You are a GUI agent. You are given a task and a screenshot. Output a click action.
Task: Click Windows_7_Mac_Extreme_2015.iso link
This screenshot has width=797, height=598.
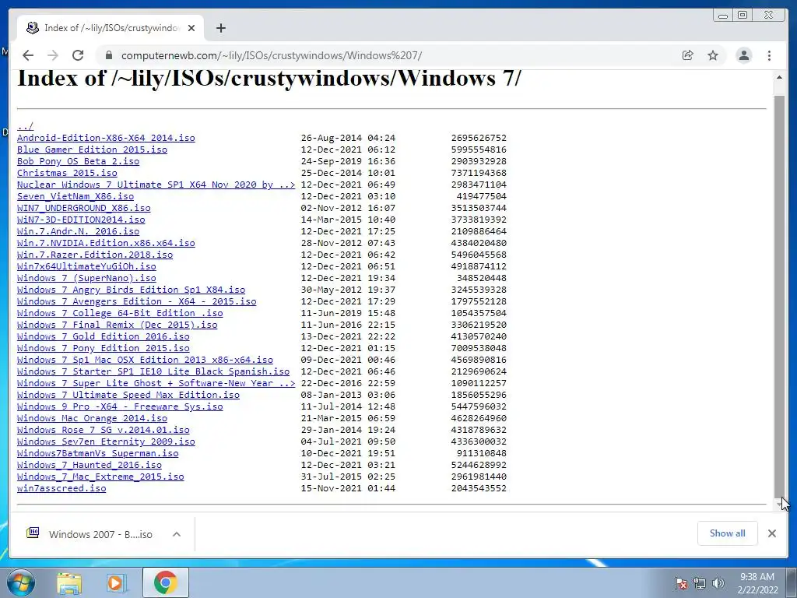[100, 477]
